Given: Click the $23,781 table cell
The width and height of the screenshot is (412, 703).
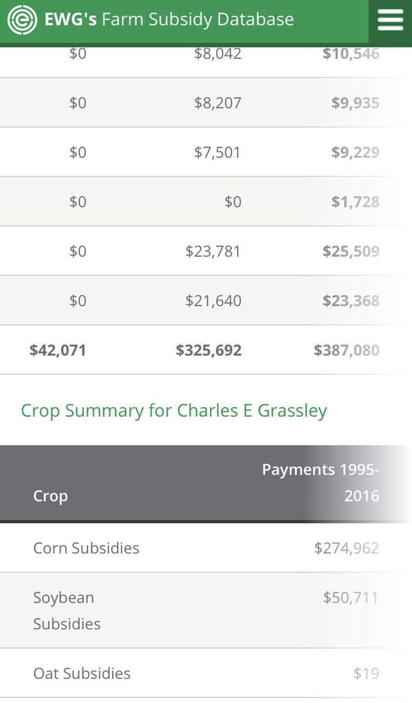Looking at the screenshot, I should (x=213, y=251).
